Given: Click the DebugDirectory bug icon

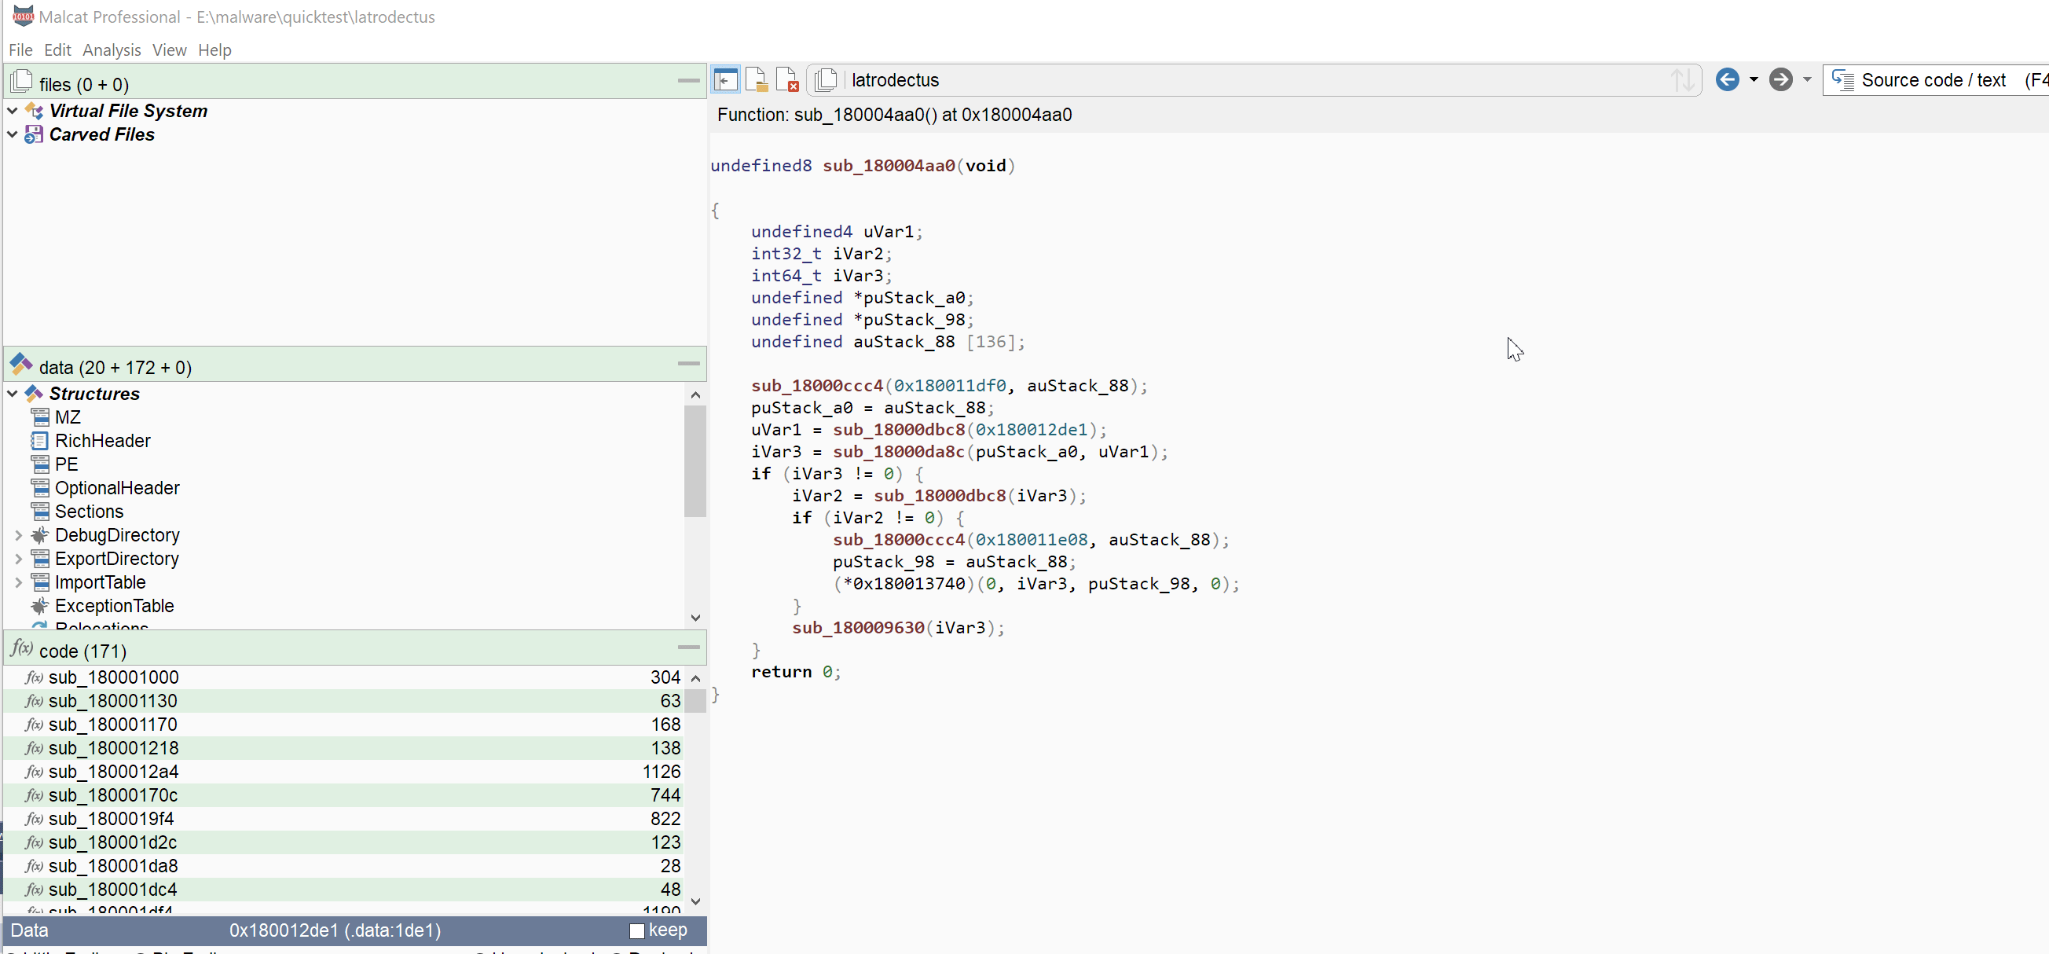Looking at the screenshot, I should (40, 535).
